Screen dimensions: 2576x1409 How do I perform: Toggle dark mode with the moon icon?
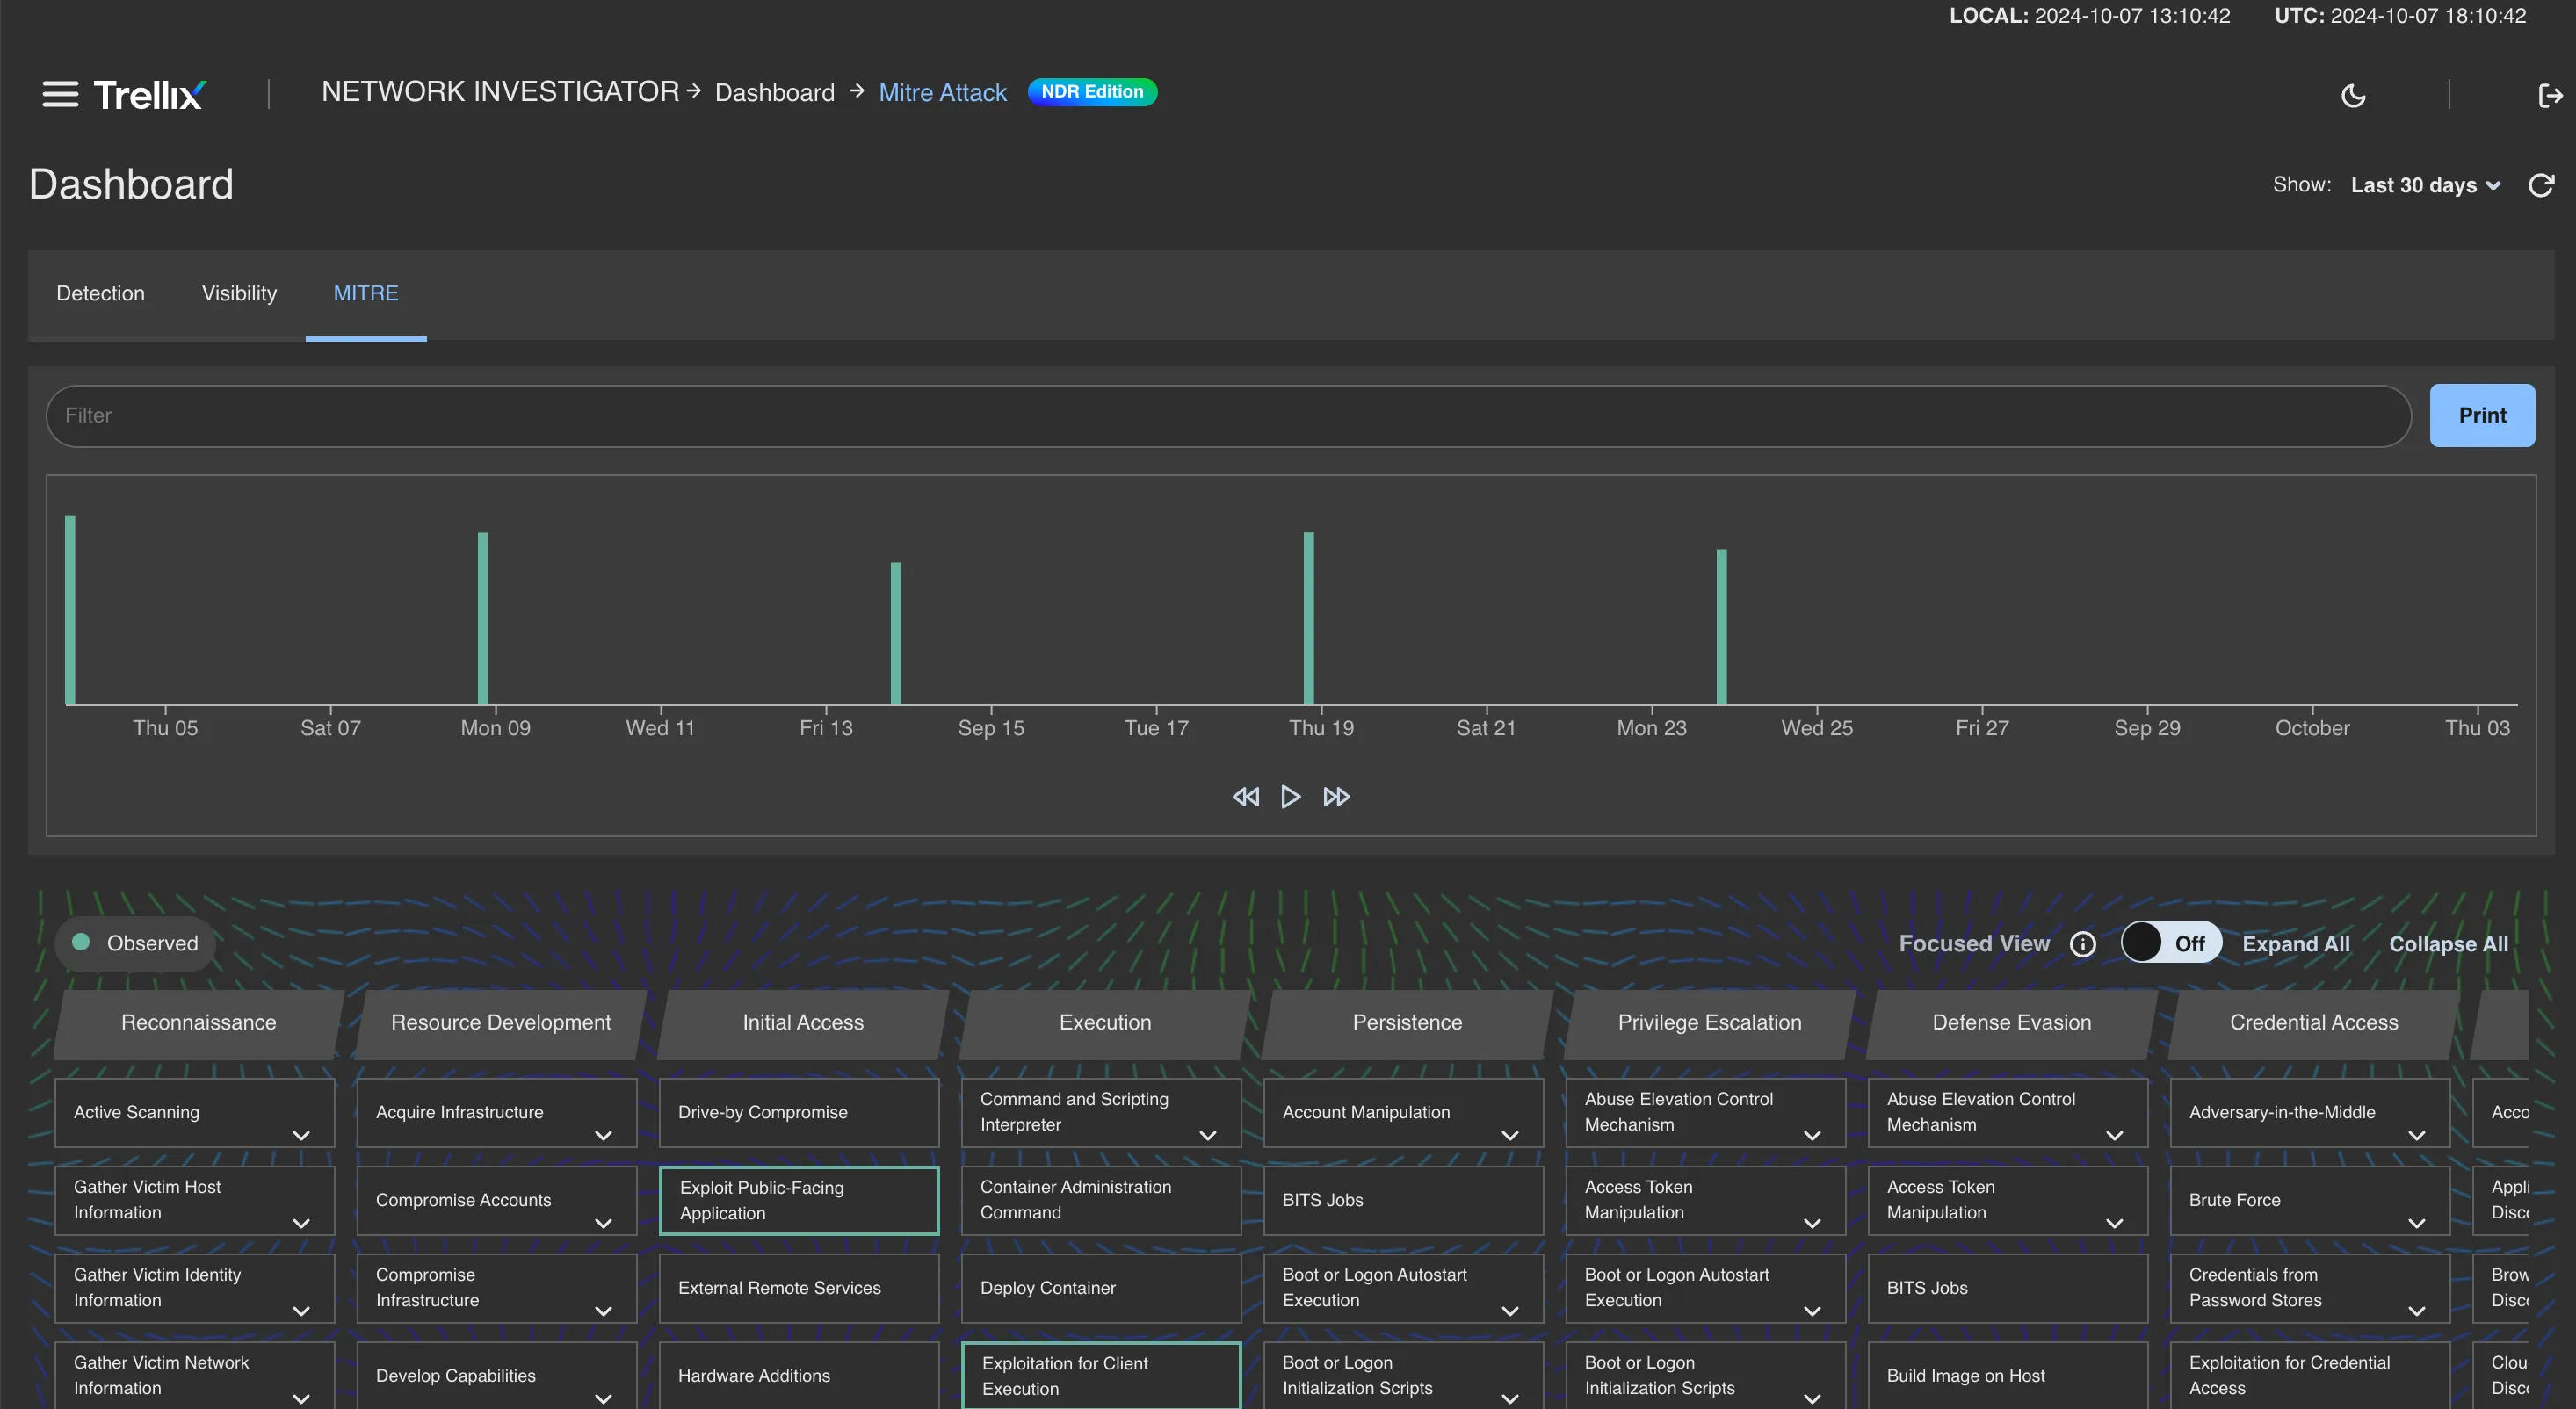pyautogui.click(x=2354, y=95)
